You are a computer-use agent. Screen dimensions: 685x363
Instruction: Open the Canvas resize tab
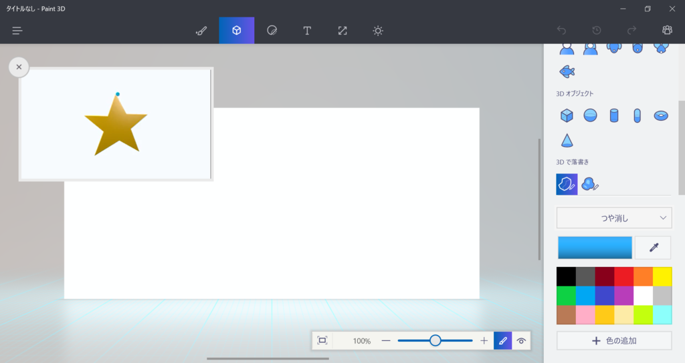[x=342, y=31]
